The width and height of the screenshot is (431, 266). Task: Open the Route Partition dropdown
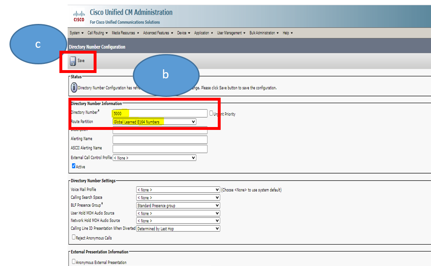(x=155, y=122)
